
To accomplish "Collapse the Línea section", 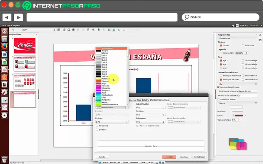I will (218, 103).
